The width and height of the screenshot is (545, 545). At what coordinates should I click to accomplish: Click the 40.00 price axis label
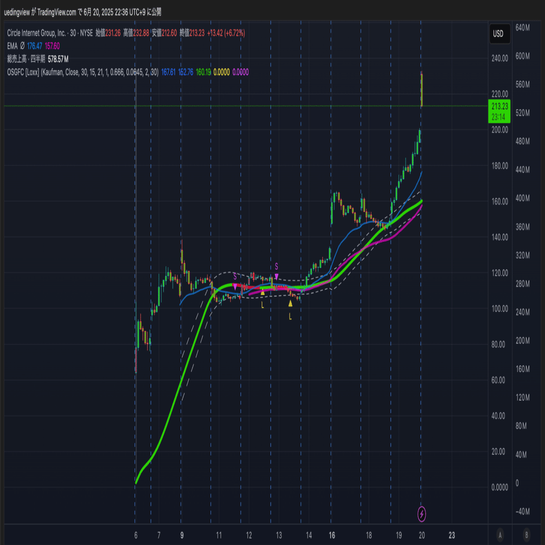click(498, 416)
